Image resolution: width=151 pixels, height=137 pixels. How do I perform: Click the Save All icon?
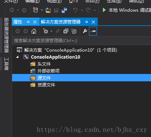coord(64,10)
